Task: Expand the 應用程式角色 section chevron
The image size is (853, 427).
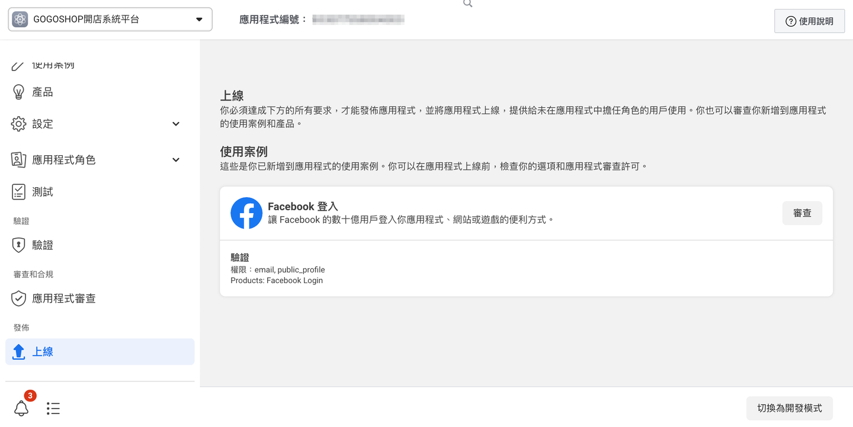Action: click(x=176, y=160)
